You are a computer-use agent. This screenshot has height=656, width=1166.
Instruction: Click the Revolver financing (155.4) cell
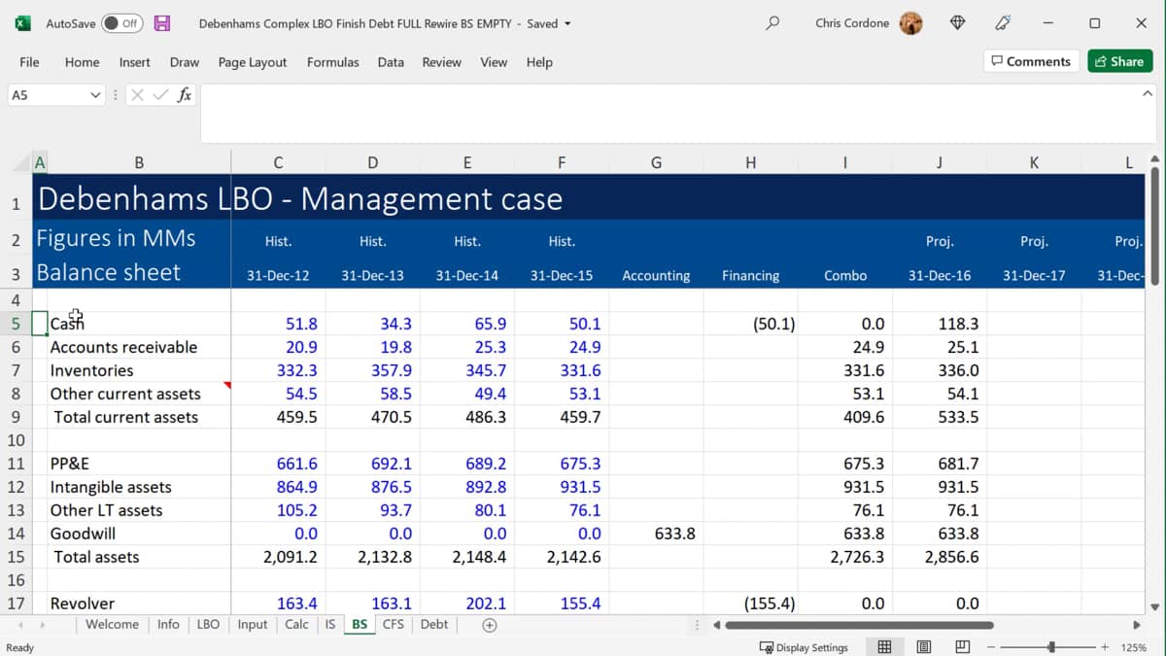pyautogui.click(x=750, y=604)
